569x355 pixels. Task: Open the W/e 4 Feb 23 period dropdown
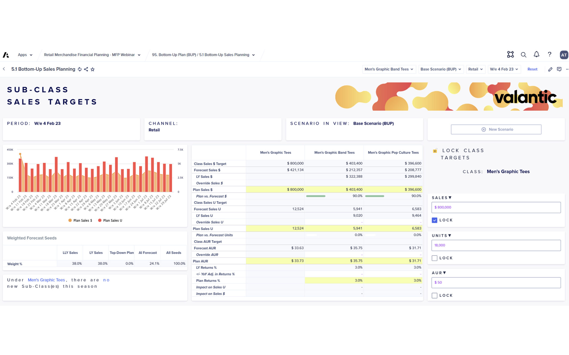pyautogui.click(x=504, y=69)
